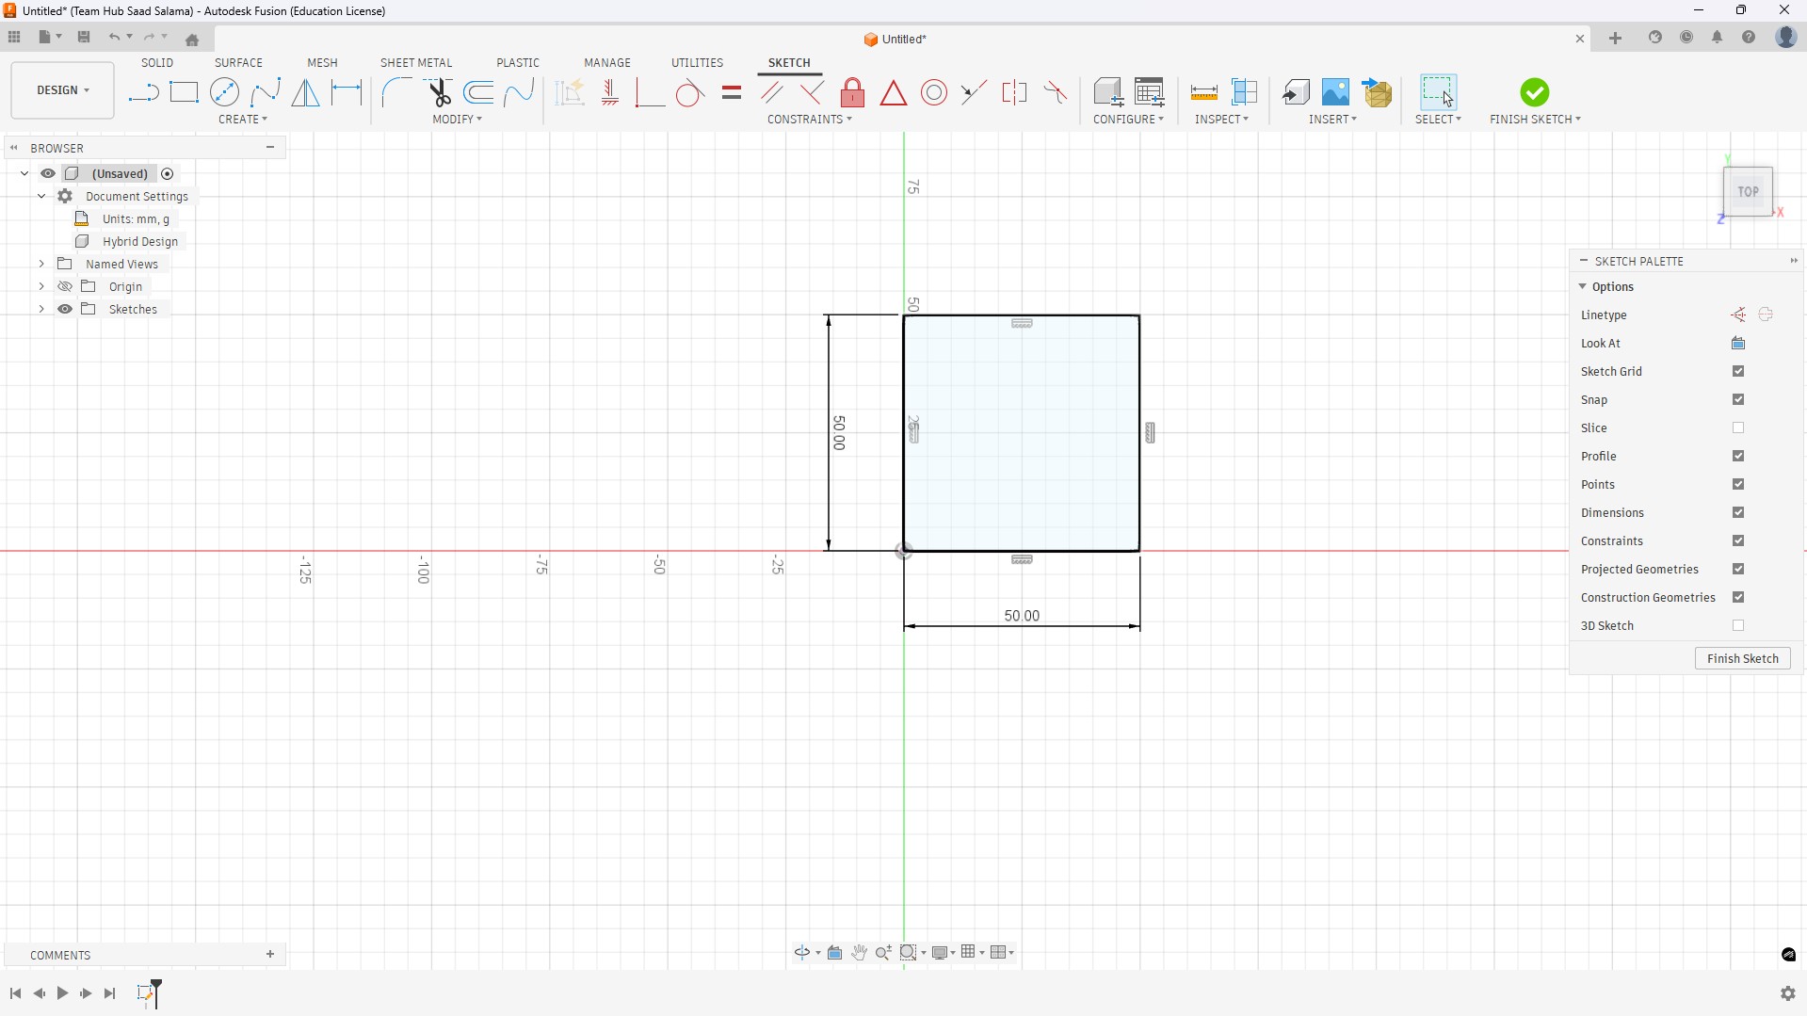Select the Center Diameter Circle tool

pyautogui.click(x=224, y=92)
